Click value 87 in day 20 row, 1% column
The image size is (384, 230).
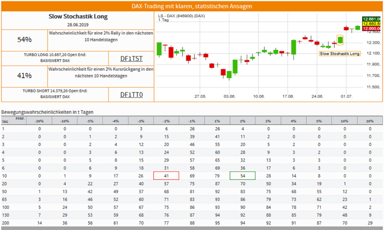[x=217, y=184]
